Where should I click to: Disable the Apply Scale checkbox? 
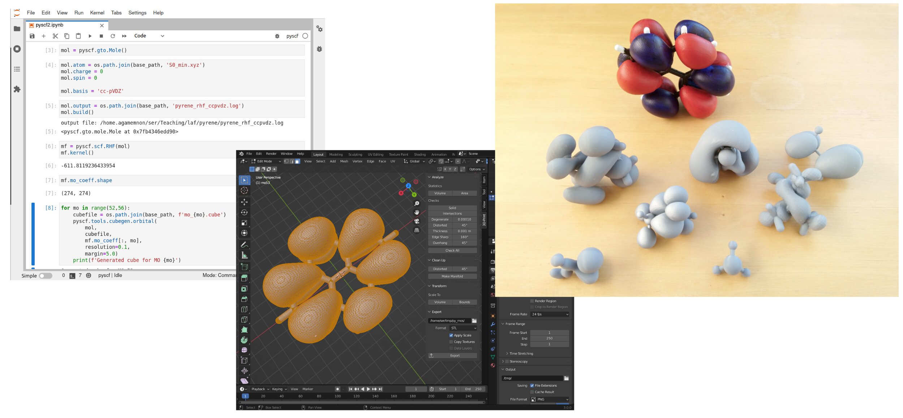point(451,335)
